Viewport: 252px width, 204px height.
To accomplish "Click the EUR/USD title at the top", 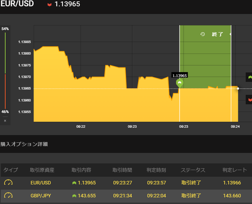I will point(17,4).
